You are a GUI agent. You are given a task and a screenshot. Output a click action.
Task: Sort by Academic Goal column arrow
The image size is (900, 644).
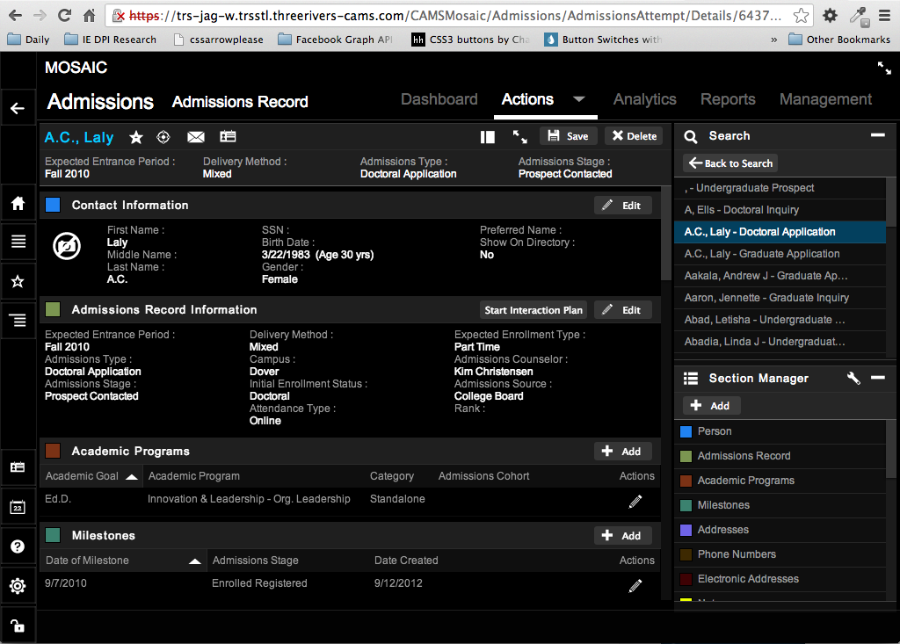(132, 476)
